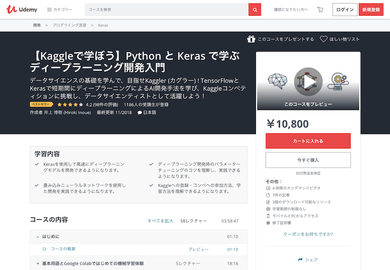Go to the プログラミング言語 breadcrumb
Image resolution: width=390 pixels, height=270 pixels.
(69, 25)
